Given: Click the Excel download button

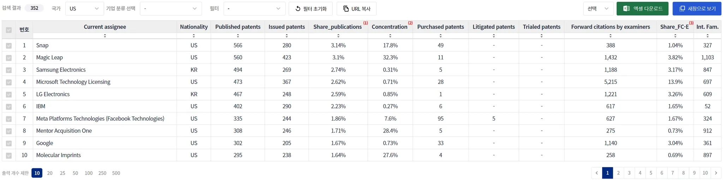Looking at the screenshot, I should [642, 8].
